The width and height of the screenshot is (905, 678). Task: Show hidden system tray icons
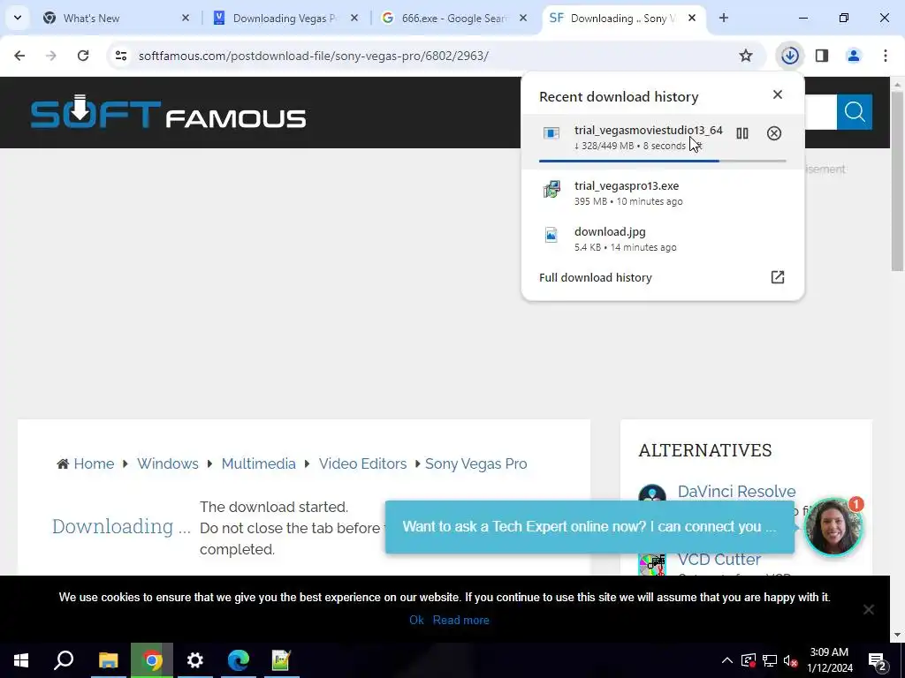pos(727,660)
